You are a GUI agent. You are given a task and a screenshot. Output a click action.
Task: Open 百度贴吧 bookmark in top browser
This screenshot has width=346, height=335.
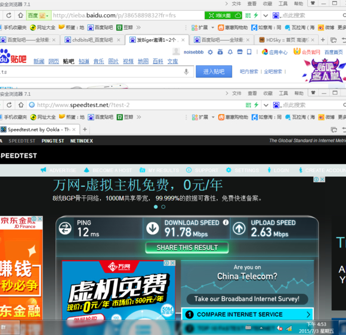(100, 27)
